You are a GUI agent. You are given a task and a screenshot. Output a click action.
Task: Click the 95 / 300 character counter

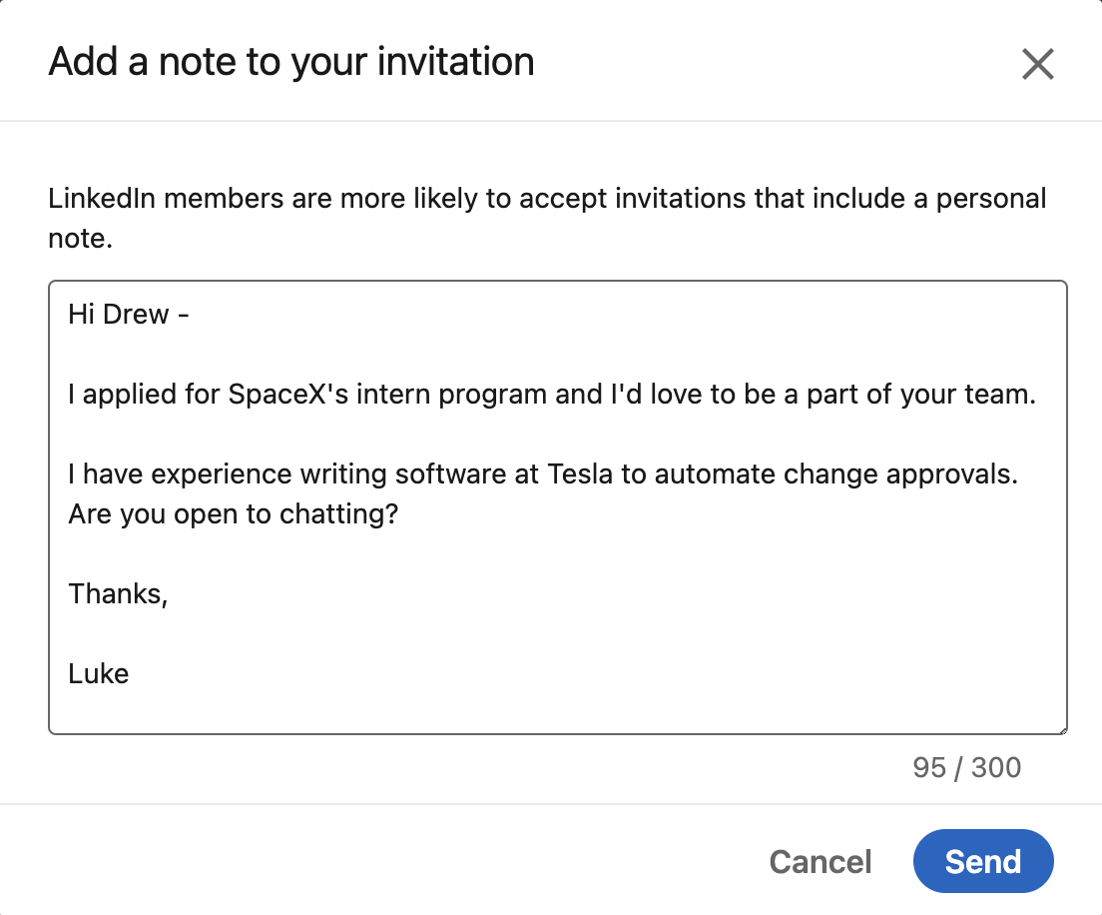(x=966, y=767)
